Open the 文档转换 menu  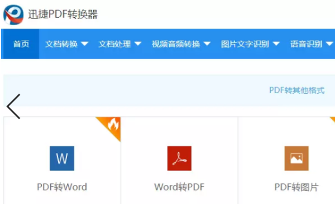(x=61, y=44)
